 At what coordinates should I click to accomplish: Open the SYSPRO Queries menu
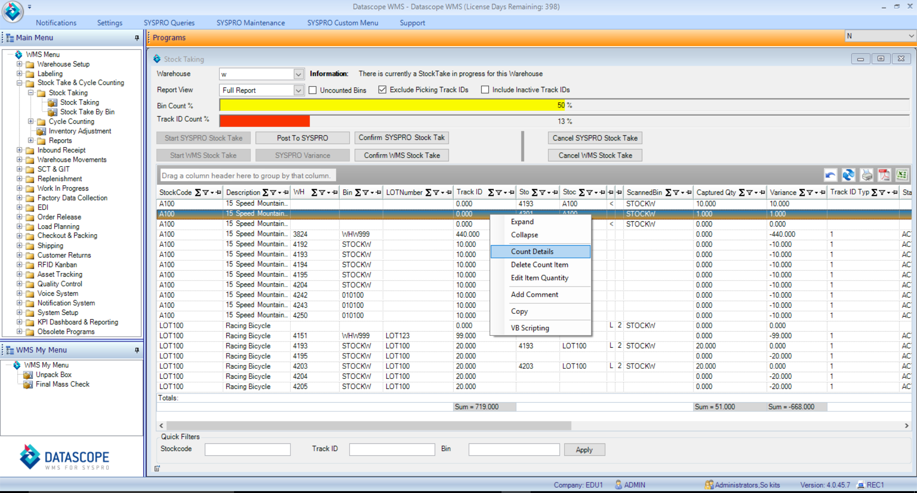point(169,22)
